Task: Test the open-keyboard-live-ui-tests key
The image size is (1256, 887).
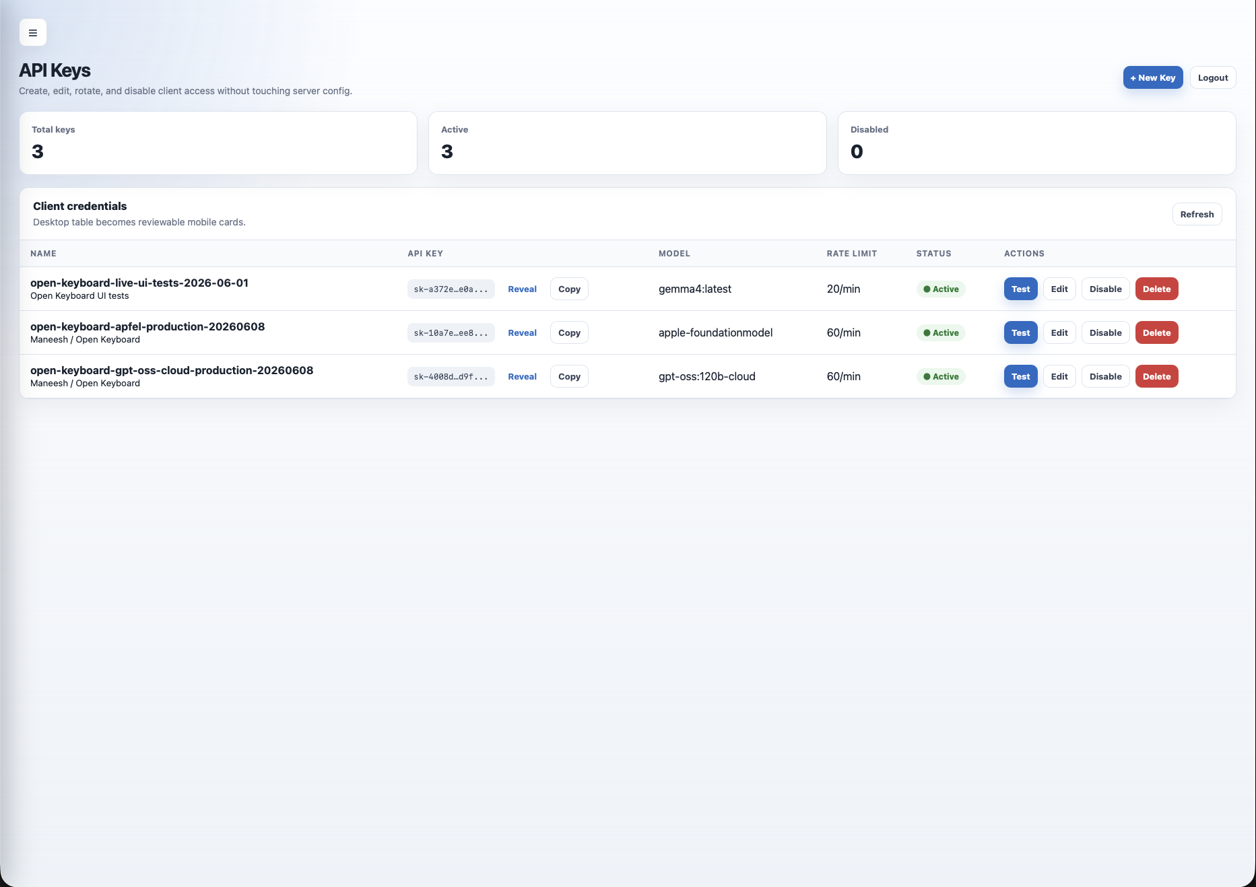Action: 1020,289
